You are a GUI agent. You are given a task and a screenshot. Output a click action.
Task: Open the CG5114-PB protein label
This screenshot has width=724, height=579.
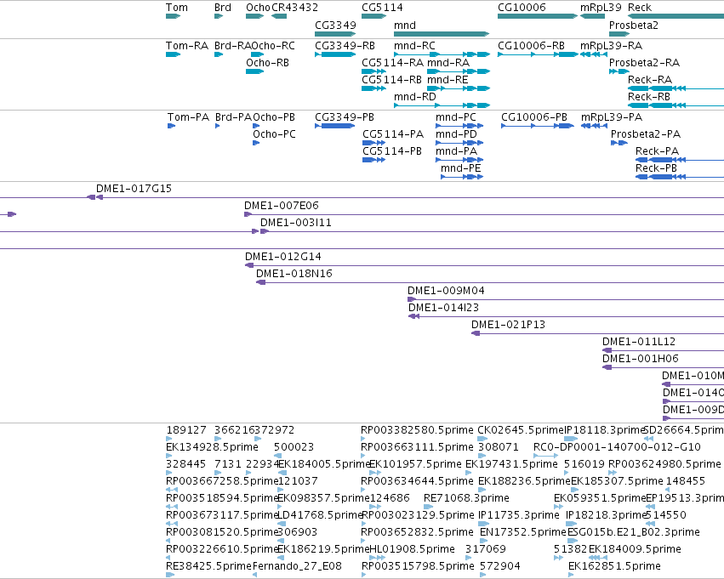tap(392, 151)
